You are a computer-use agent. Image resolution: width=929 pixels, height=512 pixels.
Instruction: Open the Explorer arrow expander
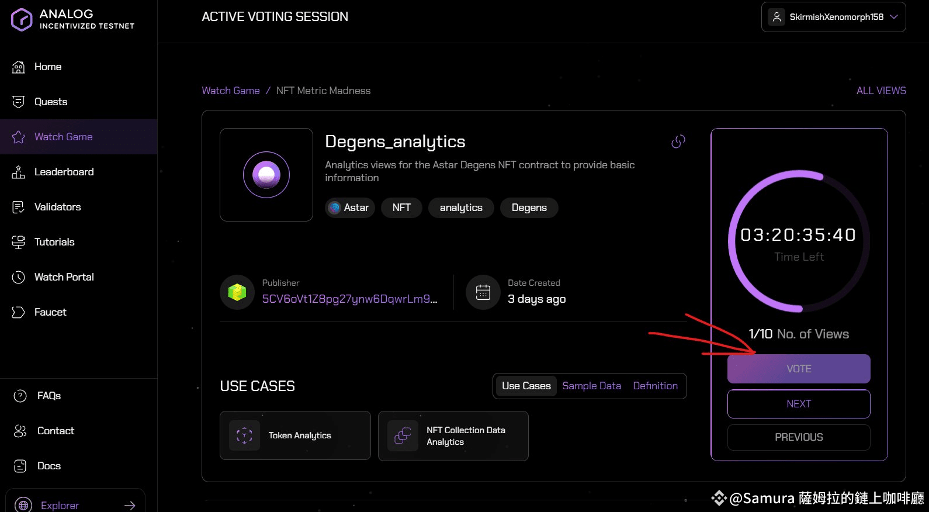pyautogui.click(x=130, y=505)
